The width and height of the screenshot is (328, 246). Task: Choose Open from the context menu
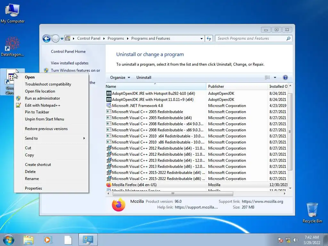tap(30, 77)
